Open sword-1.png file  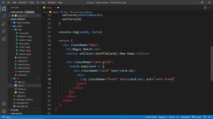tap(24, 54)
